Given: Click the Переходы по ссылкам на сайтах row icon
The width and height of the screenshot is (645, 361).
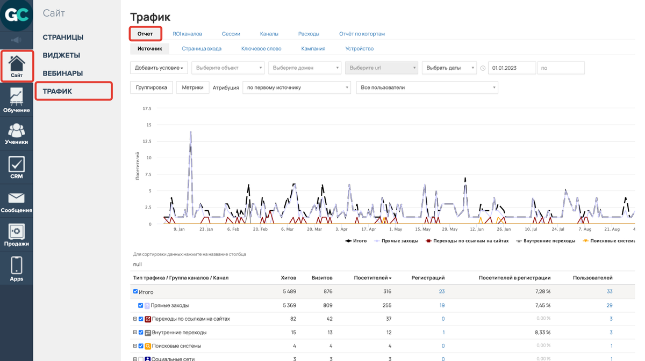Looking at the screenshot, I should pyautogui.click(x=148, y=319).
